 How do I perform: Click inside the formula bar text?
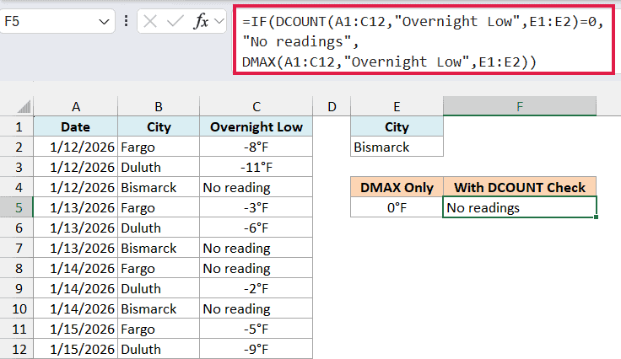423,41
